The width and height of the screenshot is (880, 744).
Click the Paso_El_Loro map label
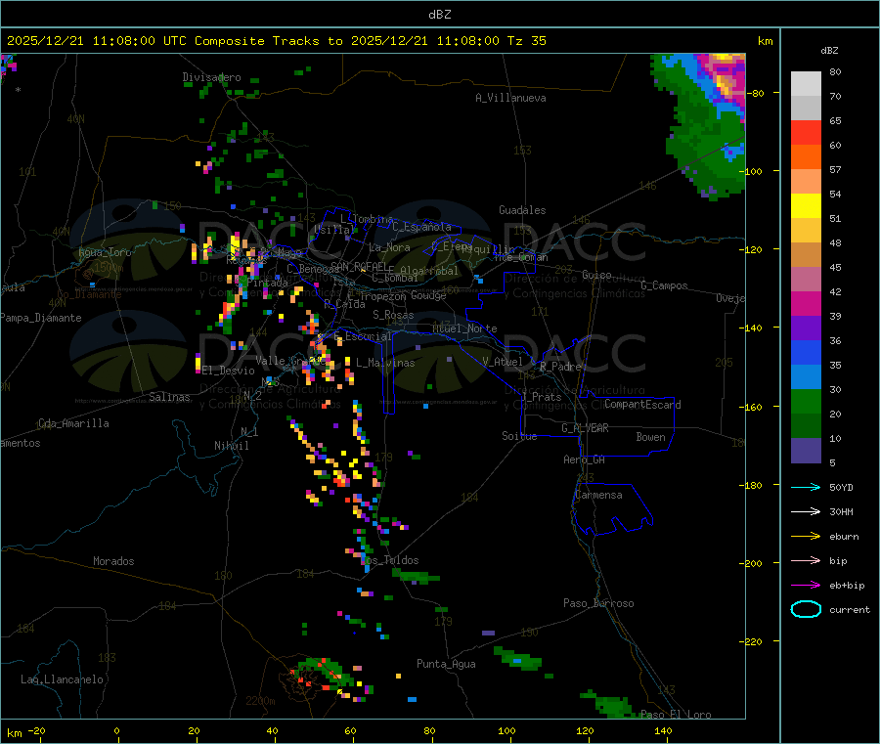(x=676, y=715)
